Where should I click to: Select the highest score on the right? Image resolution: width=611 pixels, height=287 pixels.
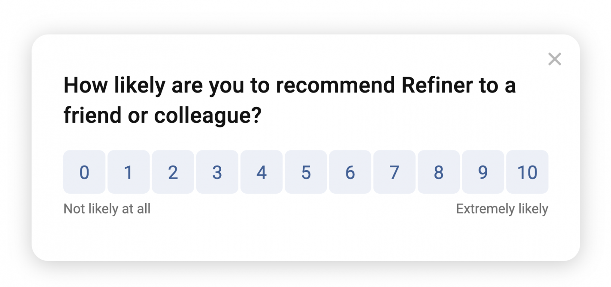click(x=527, y=172)
